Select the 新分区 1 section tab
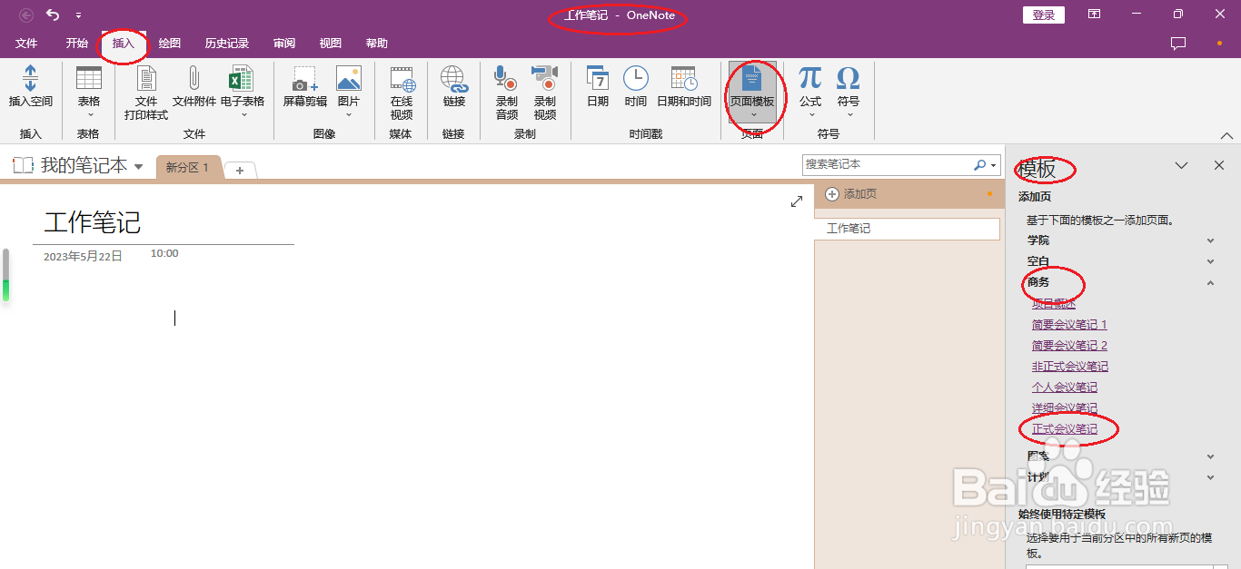 pyautogui.click(x=187, y=168)
